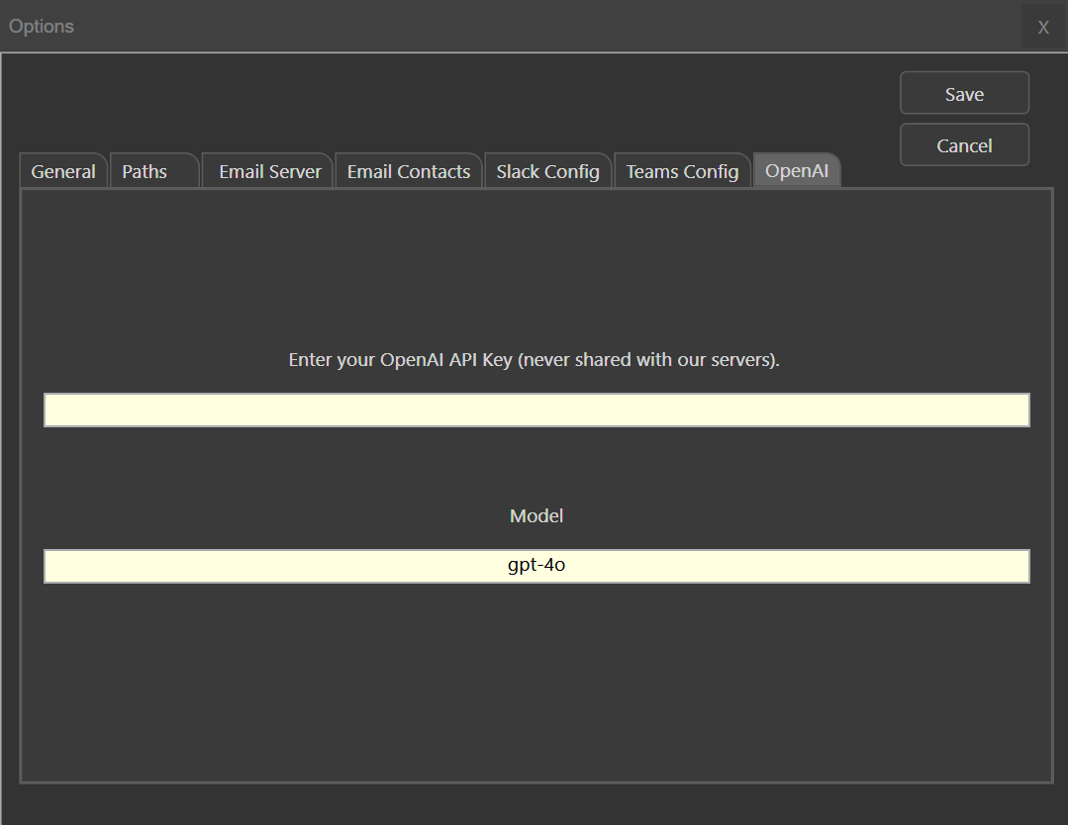1068x825 pixels.
Task: View the Email Contacts tab
Action: click(408, 170)
